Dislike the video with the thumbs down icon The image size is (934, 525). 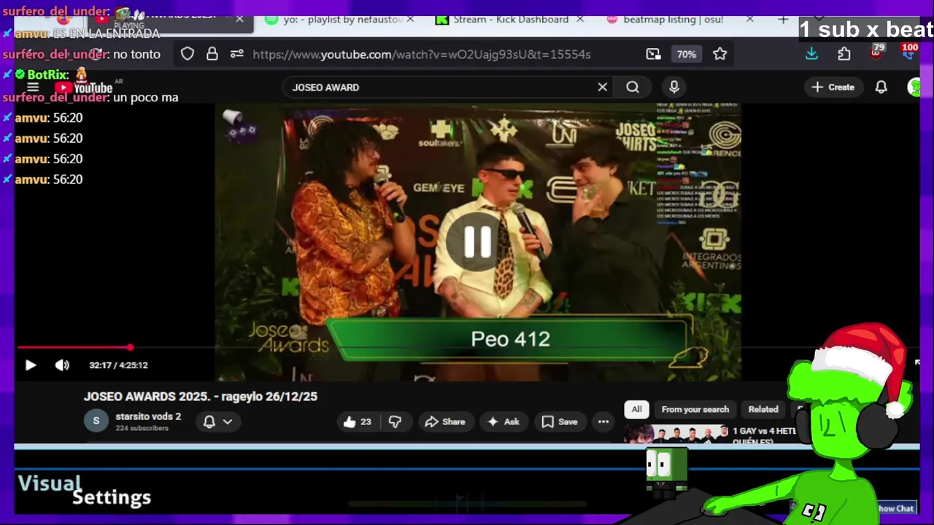coord(395,421)
